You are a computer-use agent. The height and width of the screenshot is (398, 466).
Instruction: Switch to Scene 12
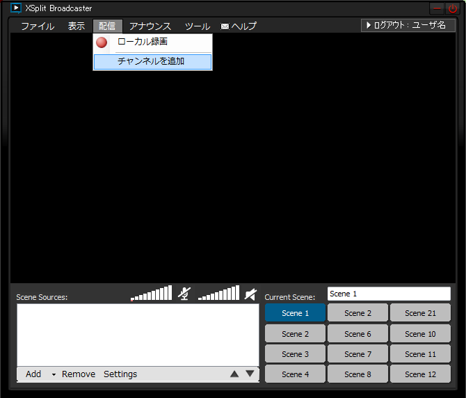click(x=420, y=374)
